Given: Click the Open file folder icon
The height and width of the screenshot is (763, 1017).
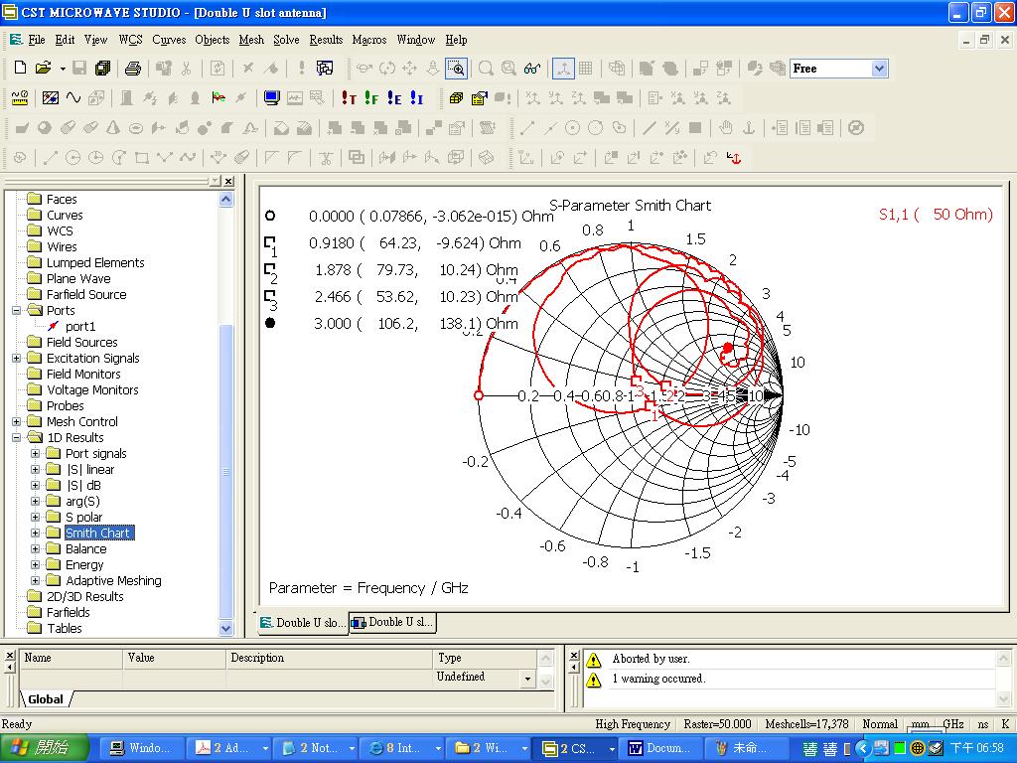Looking at the screenshot, I should tap(43, 68).
